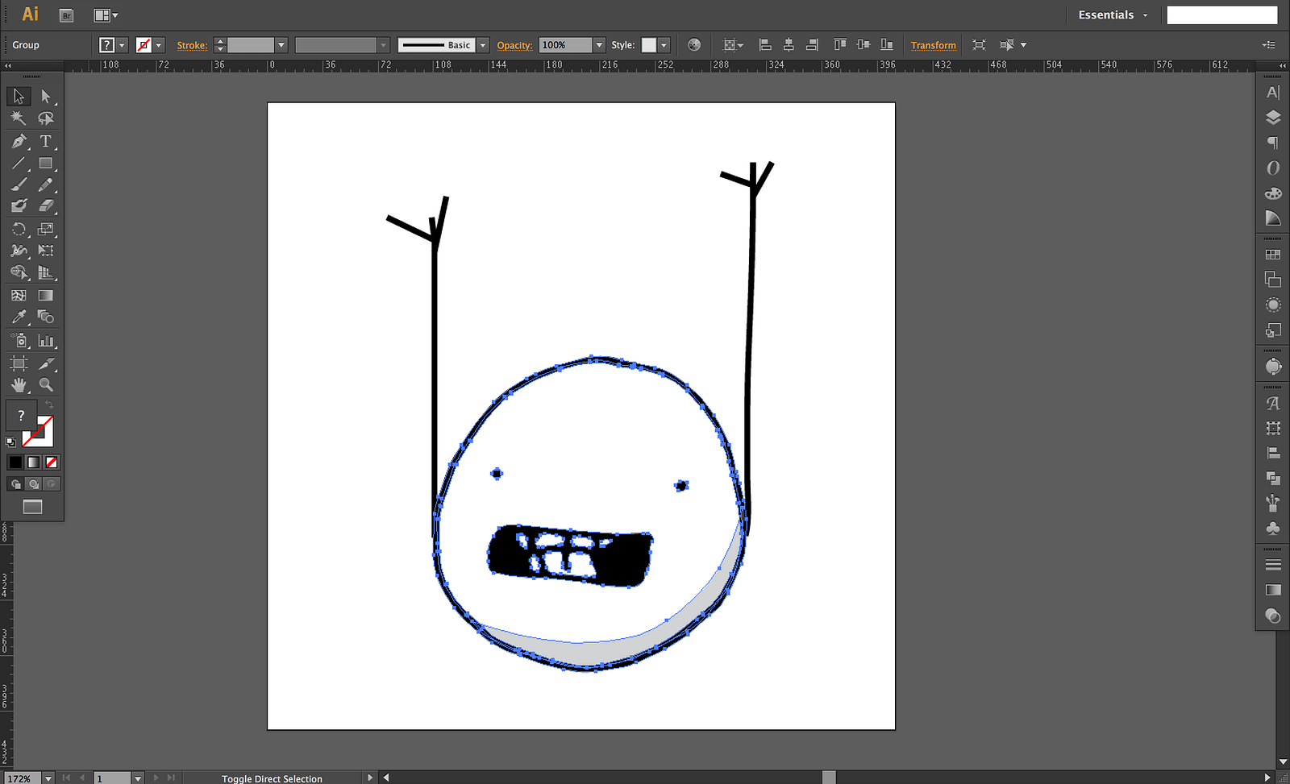Expand the Opacity percentage dropdown
Screen dimensions: 1290x784
click(599, 45)
